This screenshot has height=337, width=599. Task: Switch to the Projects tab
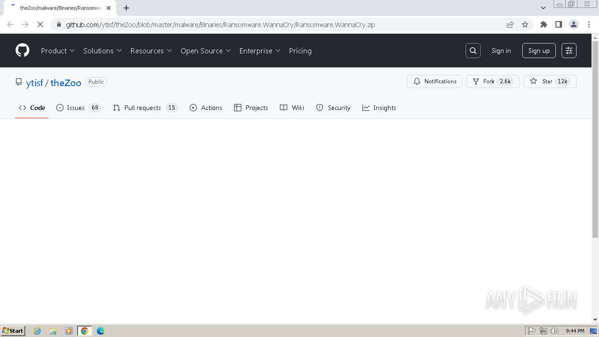[x=251, y=108]
